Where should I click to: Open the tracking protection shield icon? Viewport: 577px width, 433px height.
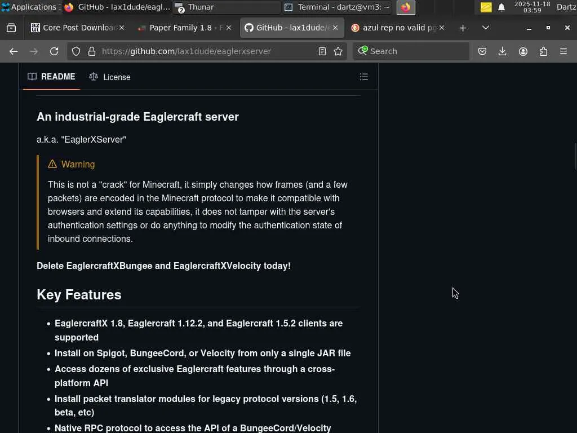(x=76, y=51)
